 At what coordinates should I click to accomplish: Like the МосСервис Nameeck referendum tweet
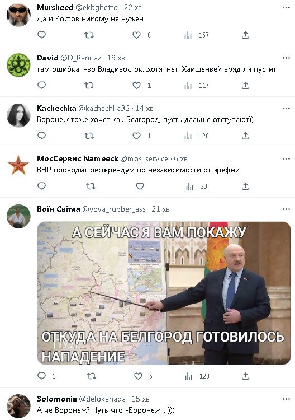(x=140, y=186)
